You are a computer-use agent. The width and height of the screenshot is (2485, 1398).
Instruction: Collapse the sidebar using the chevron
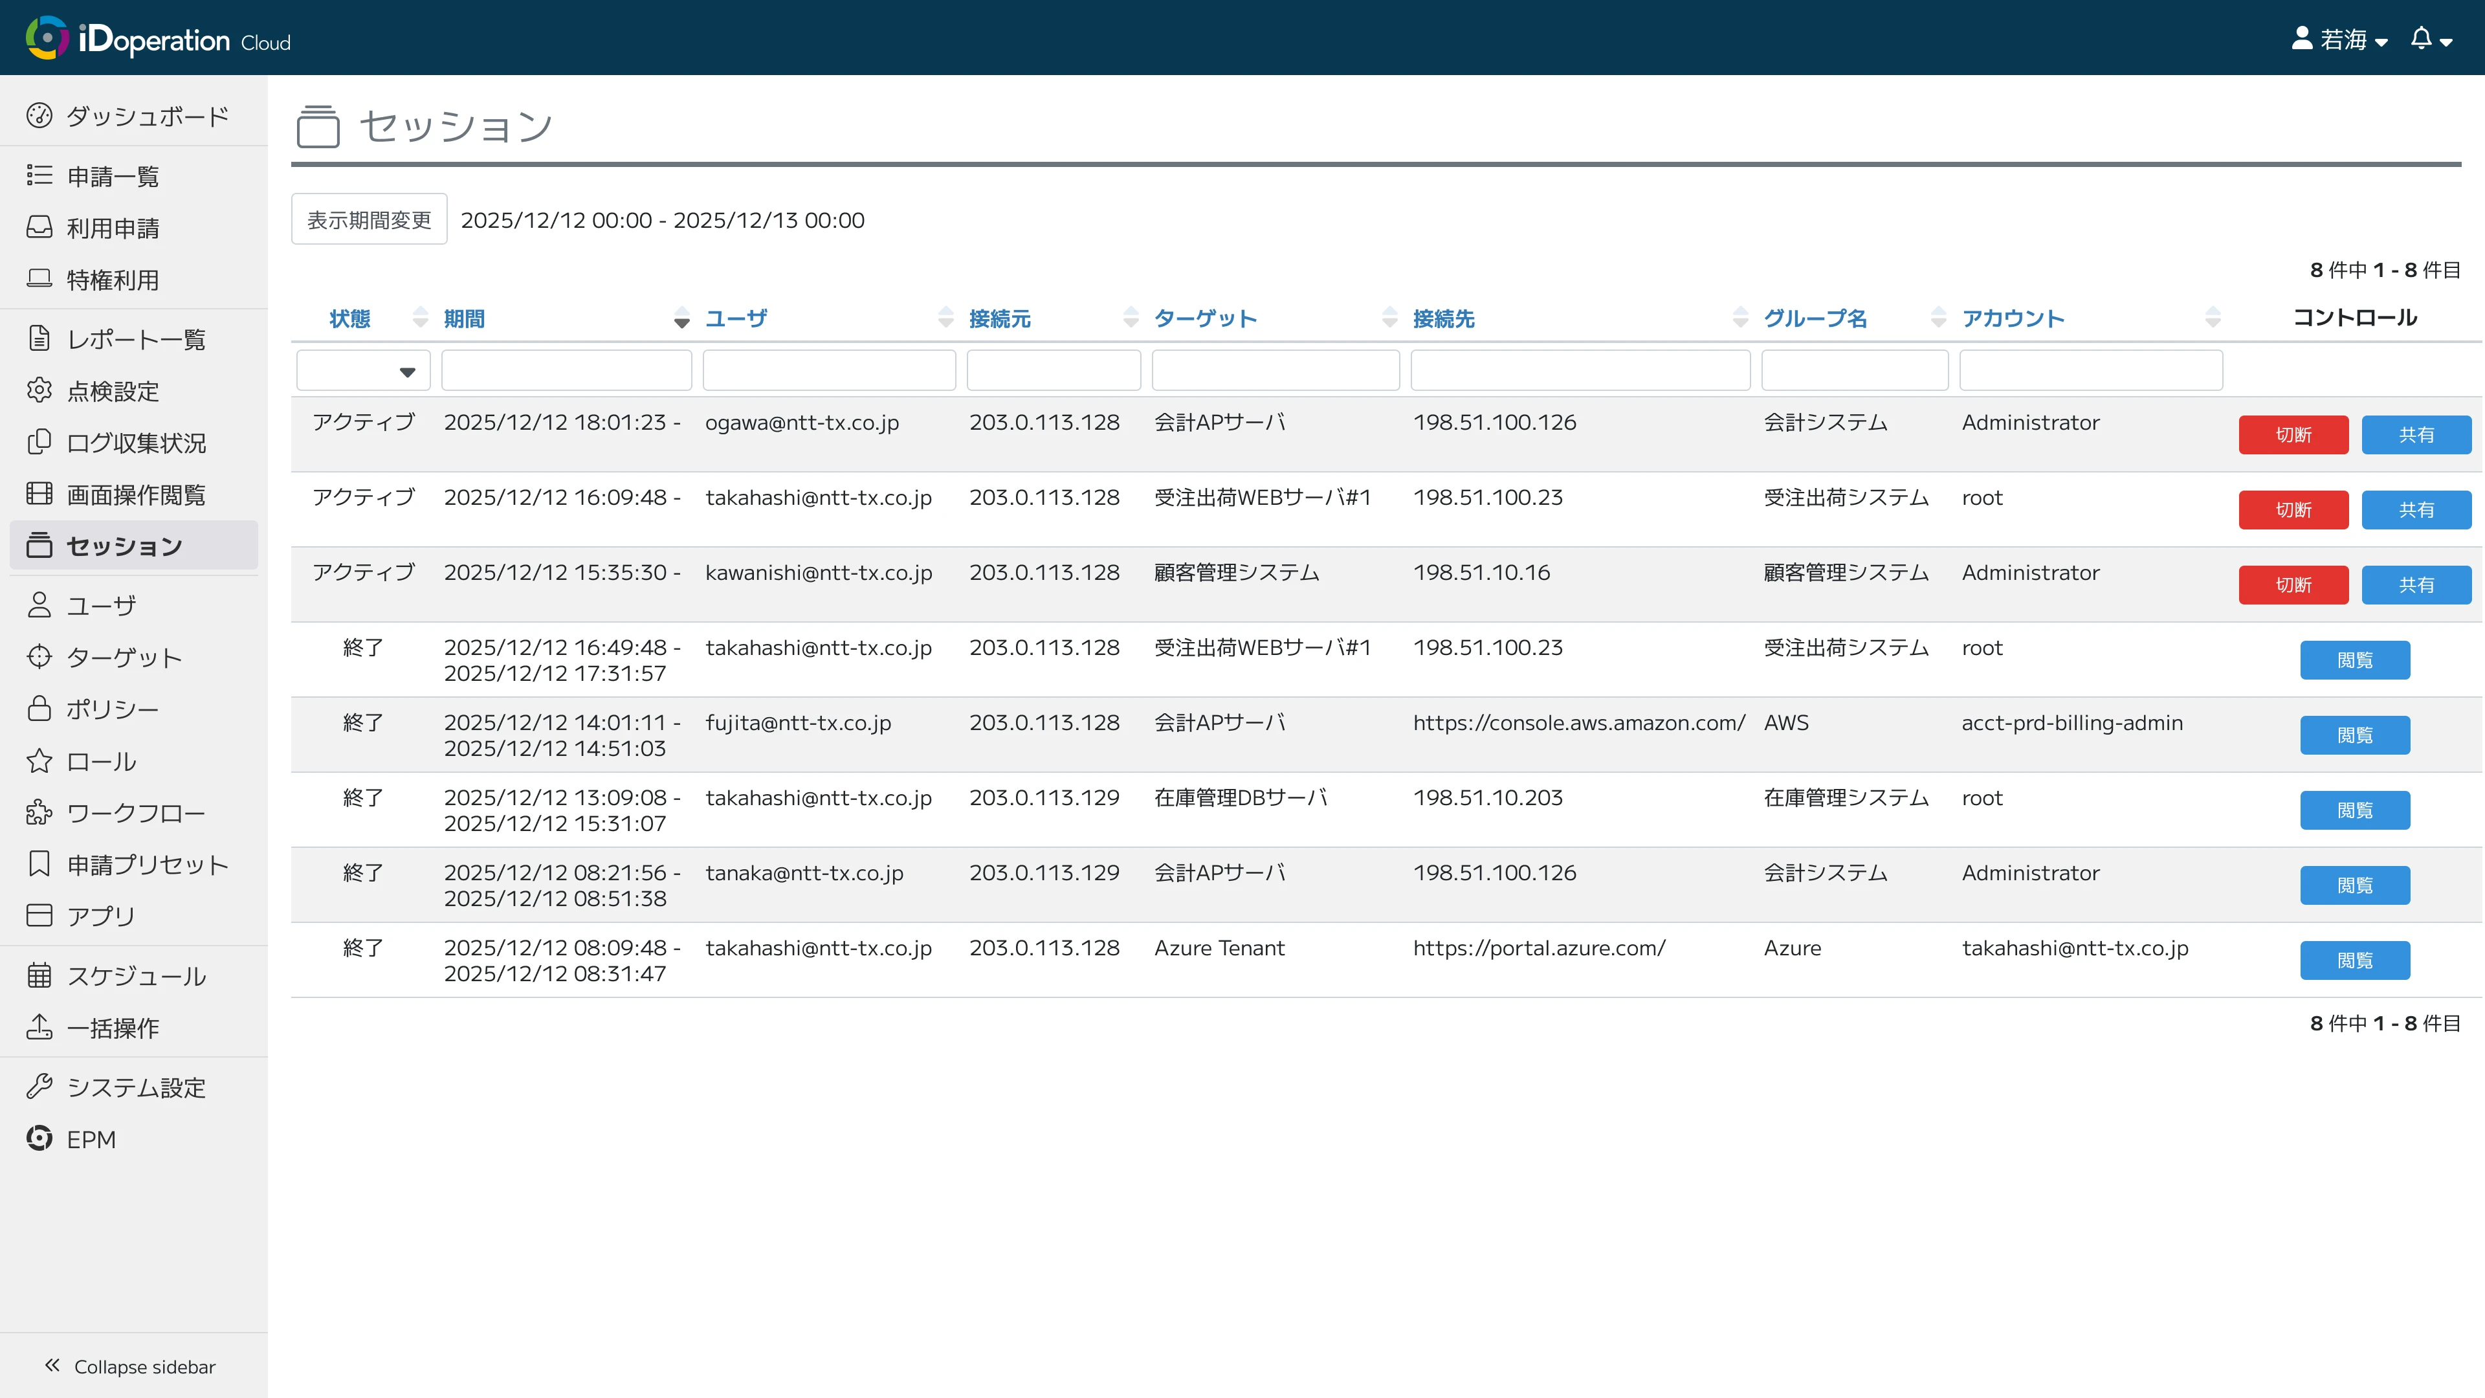[x=52, y=1365]
